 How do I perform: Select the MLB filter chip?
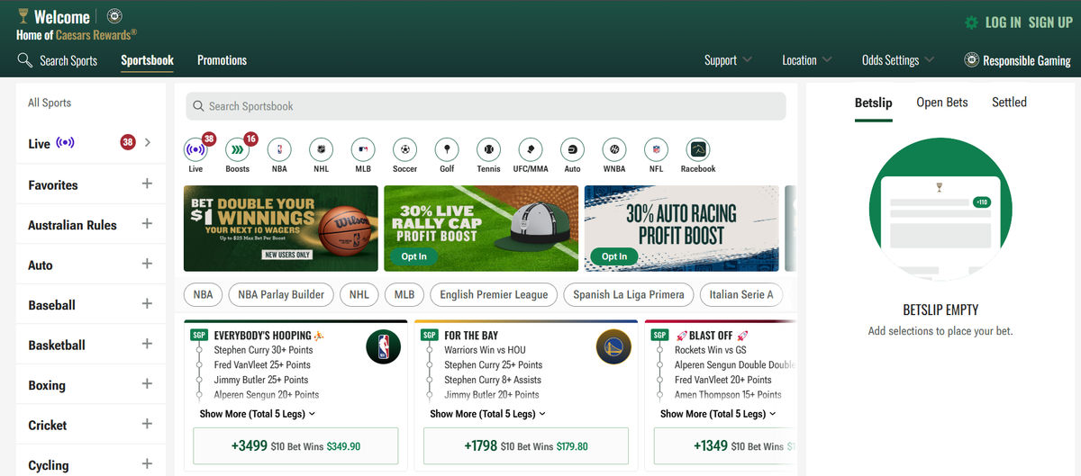pos(404,294)
